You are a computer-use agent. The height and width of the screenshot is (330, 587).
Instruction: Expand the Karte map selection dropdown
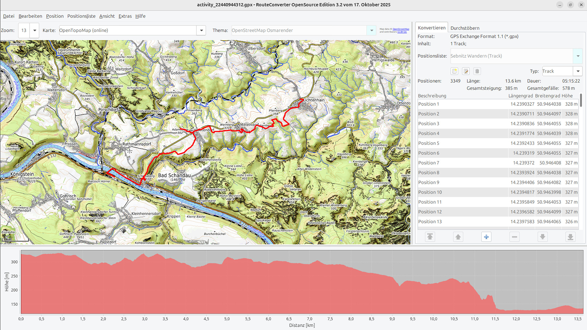[201, 30]
